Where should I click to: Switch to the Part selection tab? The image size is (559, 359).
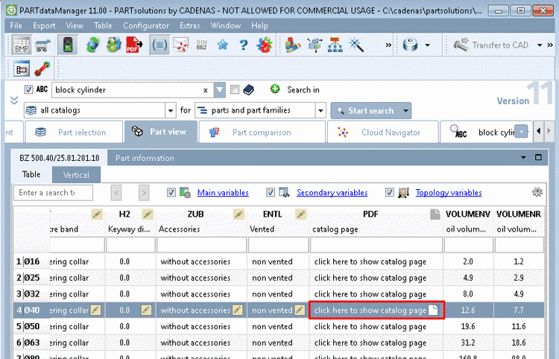[x=74, y=133]
